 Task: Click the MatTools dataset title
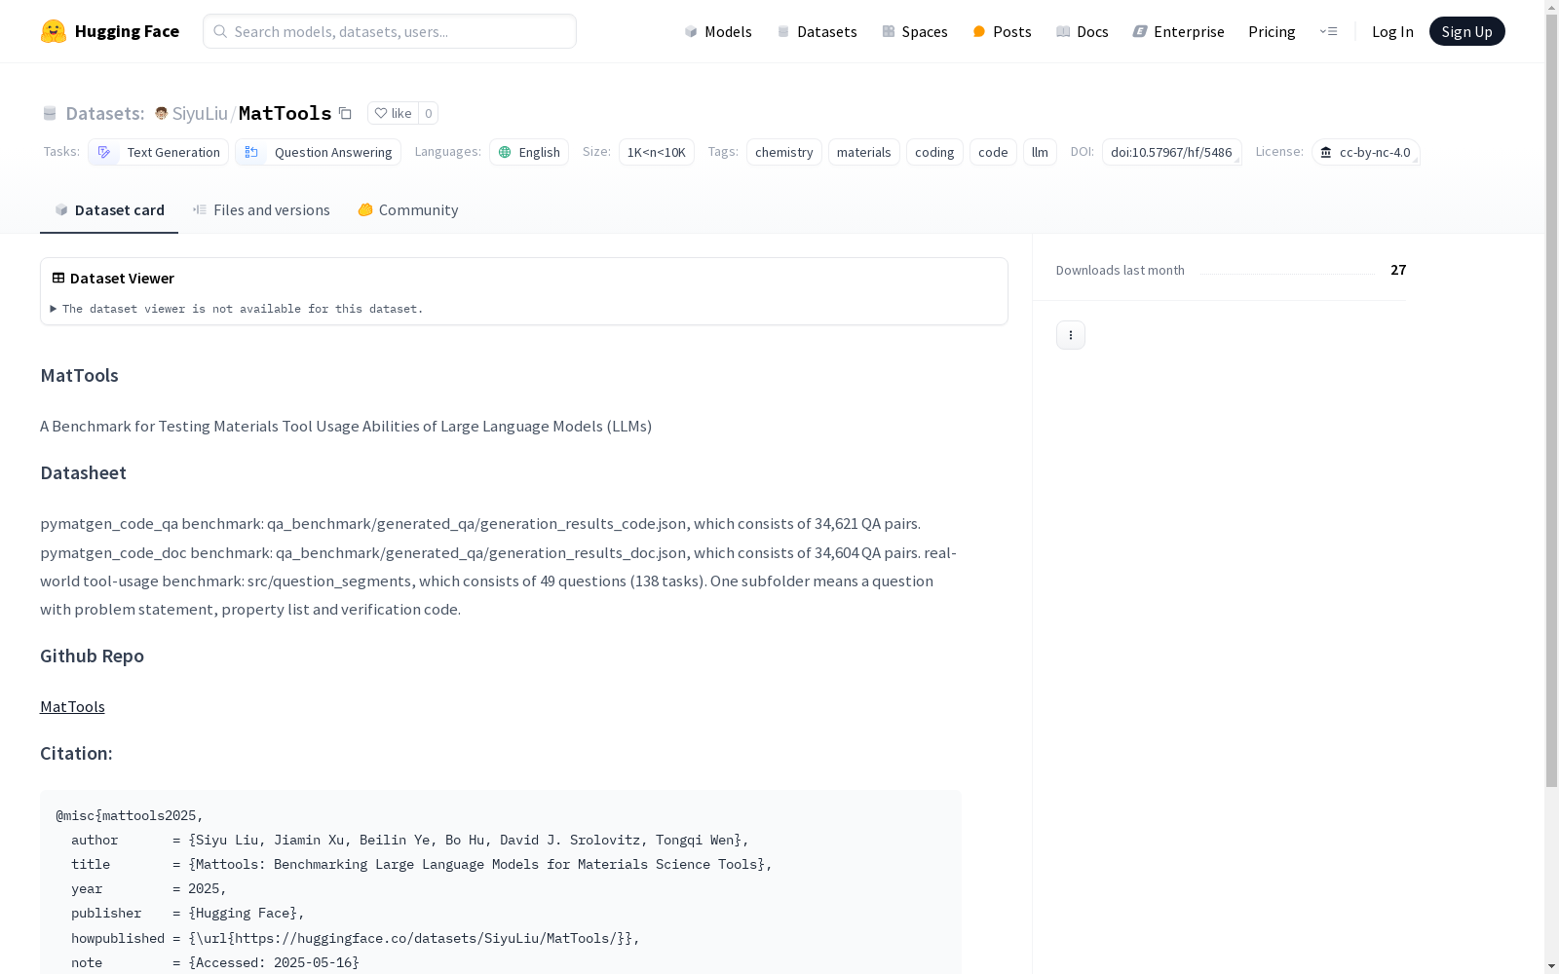coord(285,113)
